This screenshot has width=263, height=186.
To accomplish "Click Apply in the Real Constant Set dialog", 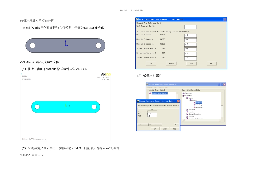I will [x=171, y=64].
